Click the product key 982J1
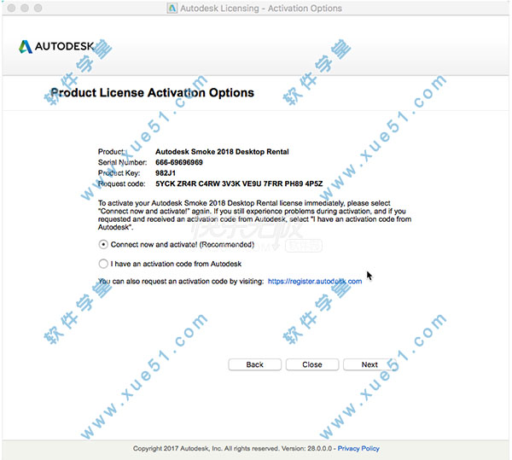The height and width of the screenshot is (460, 512). (x=166, y=173)
